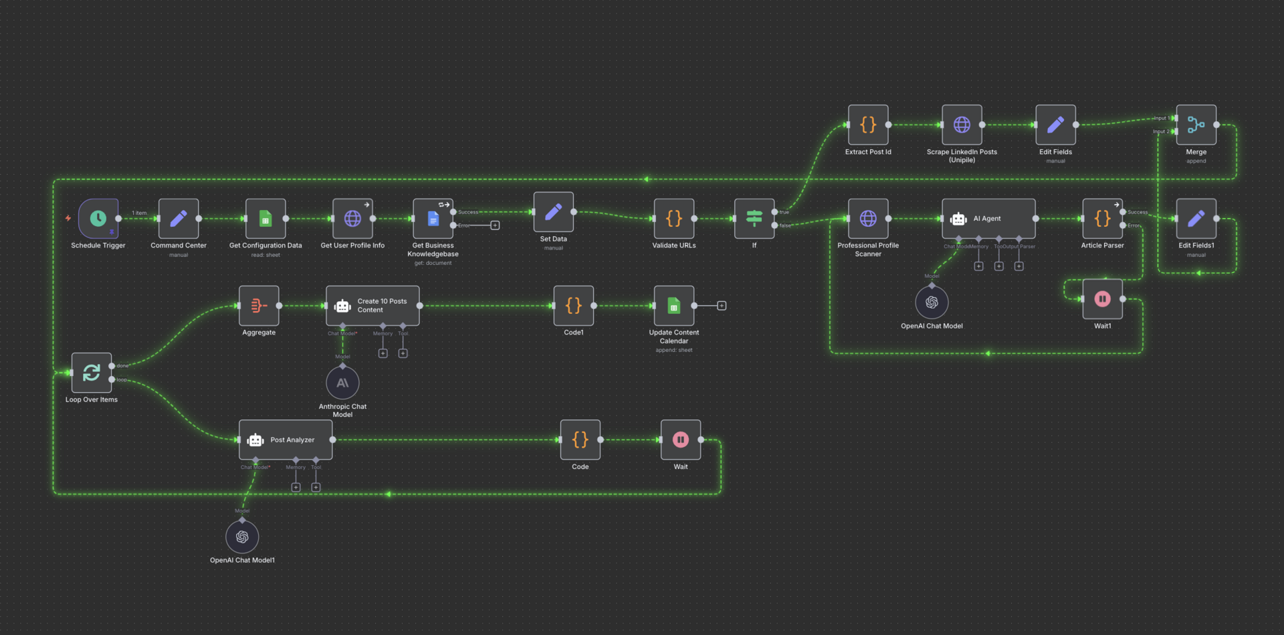This screenshot has height=635, width=1284.
Task: Open the Schedule Trigger node
Action: [98, 219]
